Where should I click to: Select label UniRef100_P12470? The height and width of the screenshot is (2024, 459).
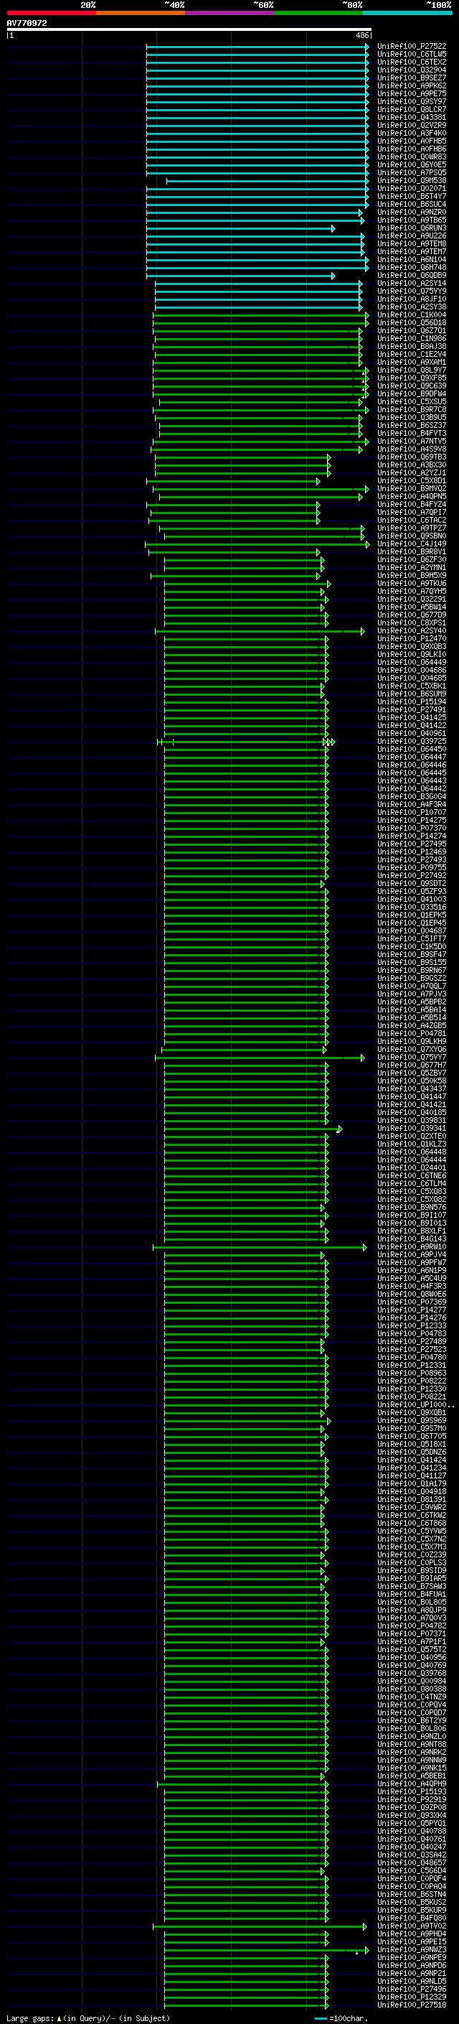(412, 638)
